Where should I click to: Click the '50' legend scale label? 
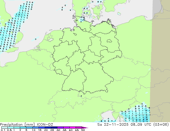(83, 130)
